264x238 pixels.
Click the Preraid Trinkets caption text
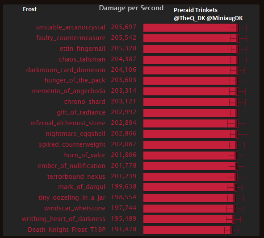pos(196,10)
